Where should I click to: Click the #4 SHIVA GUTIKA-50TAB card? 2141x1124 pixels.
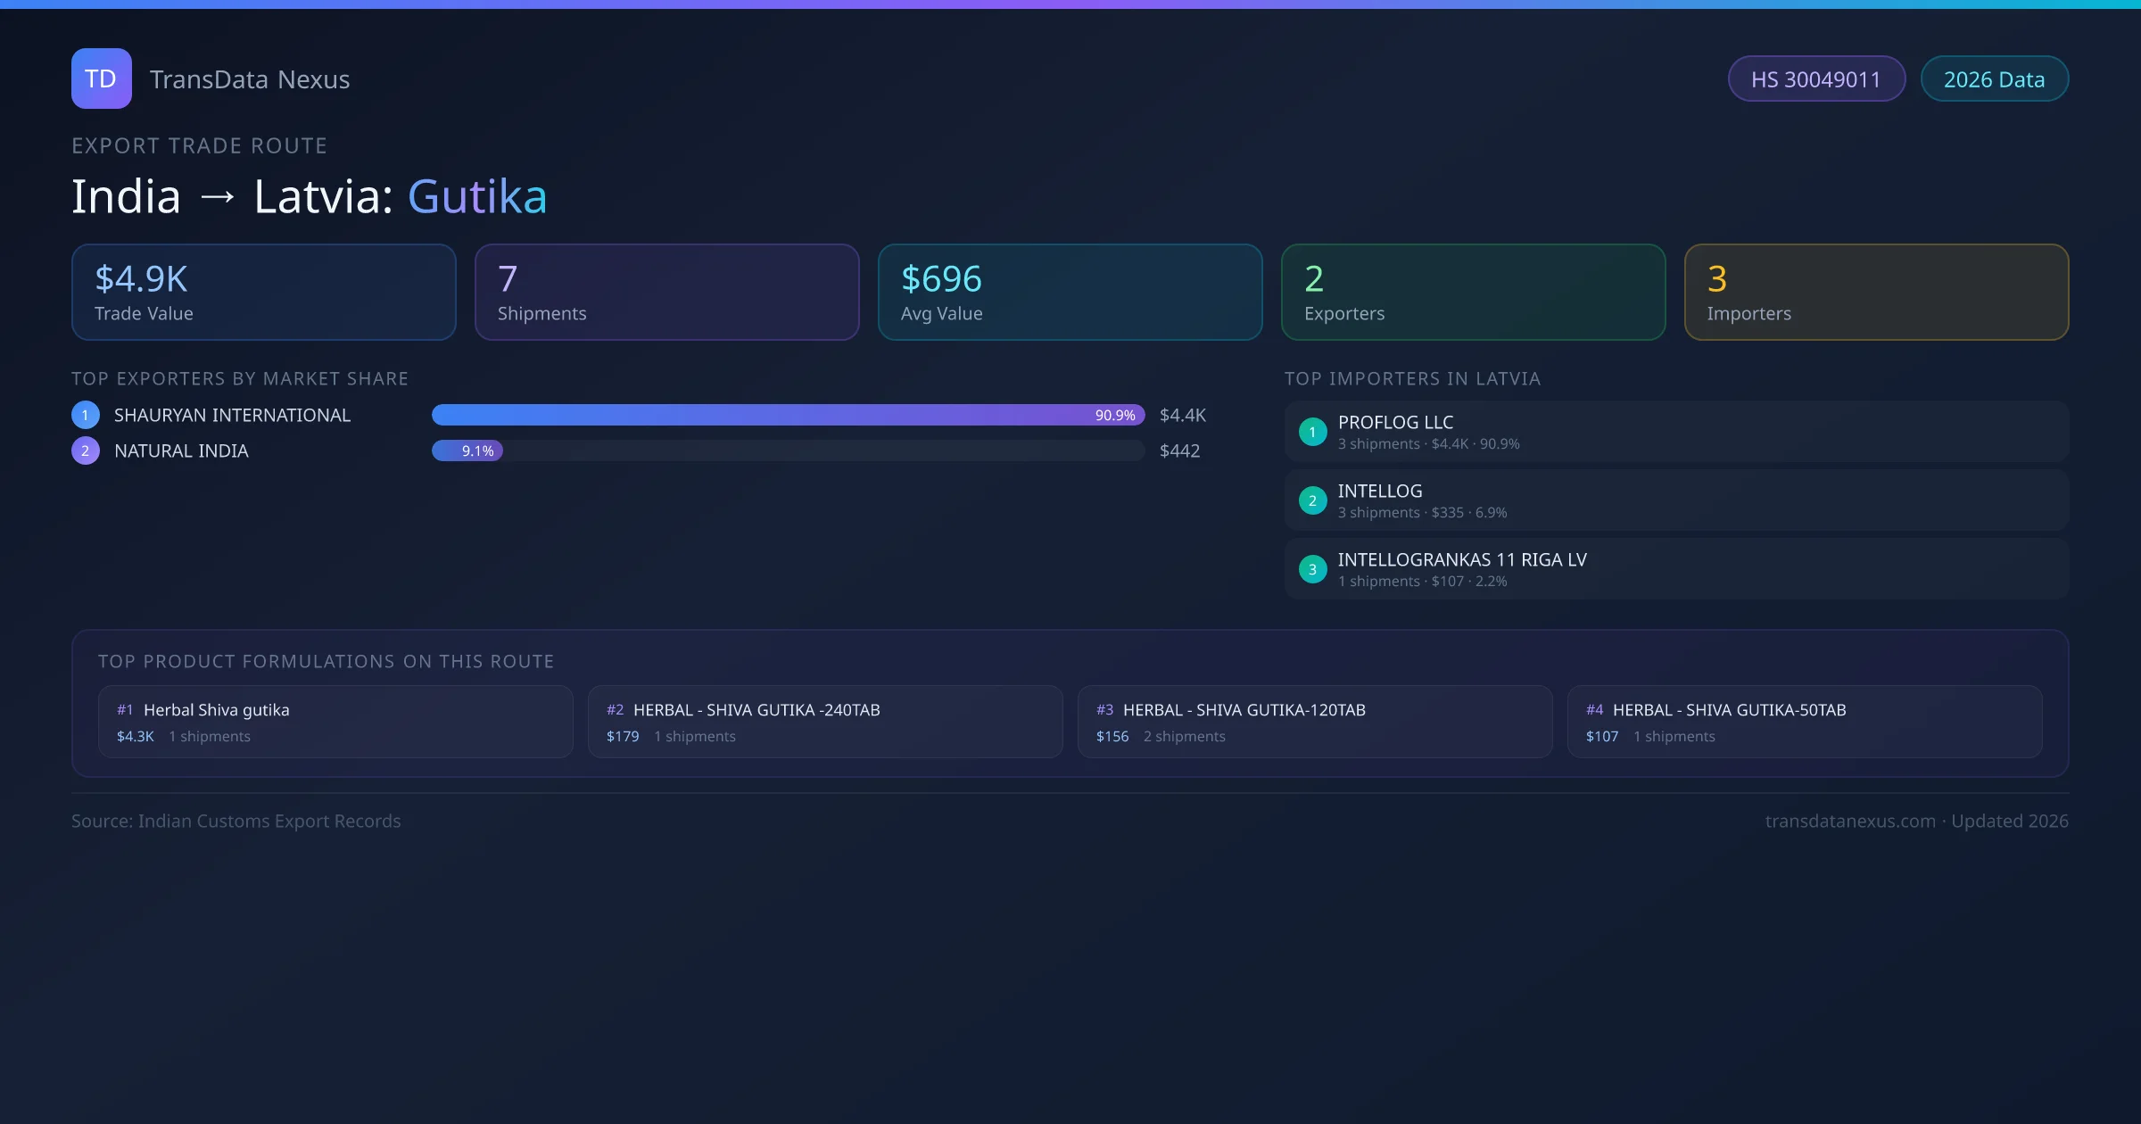[1805, 722]
